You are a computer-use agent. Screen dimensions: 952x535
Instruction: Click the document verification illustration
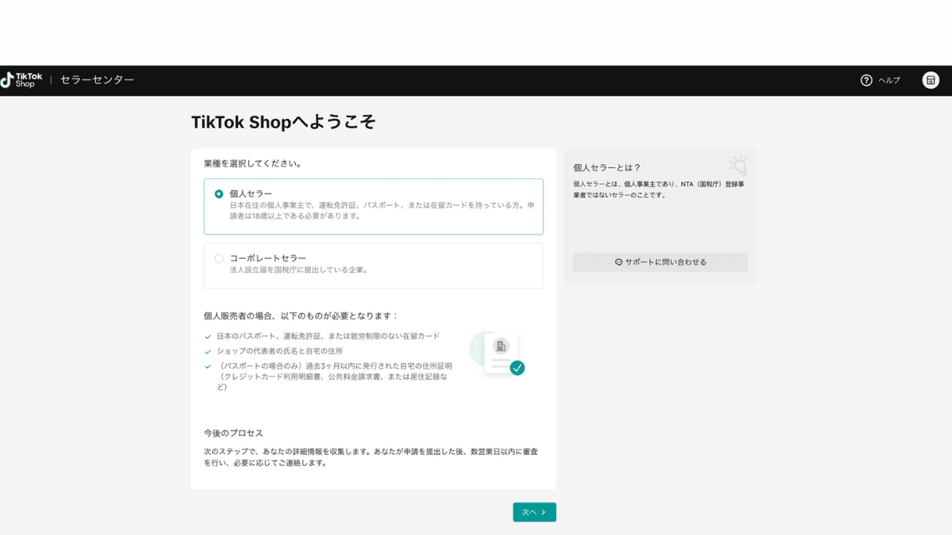coord(497,353)
